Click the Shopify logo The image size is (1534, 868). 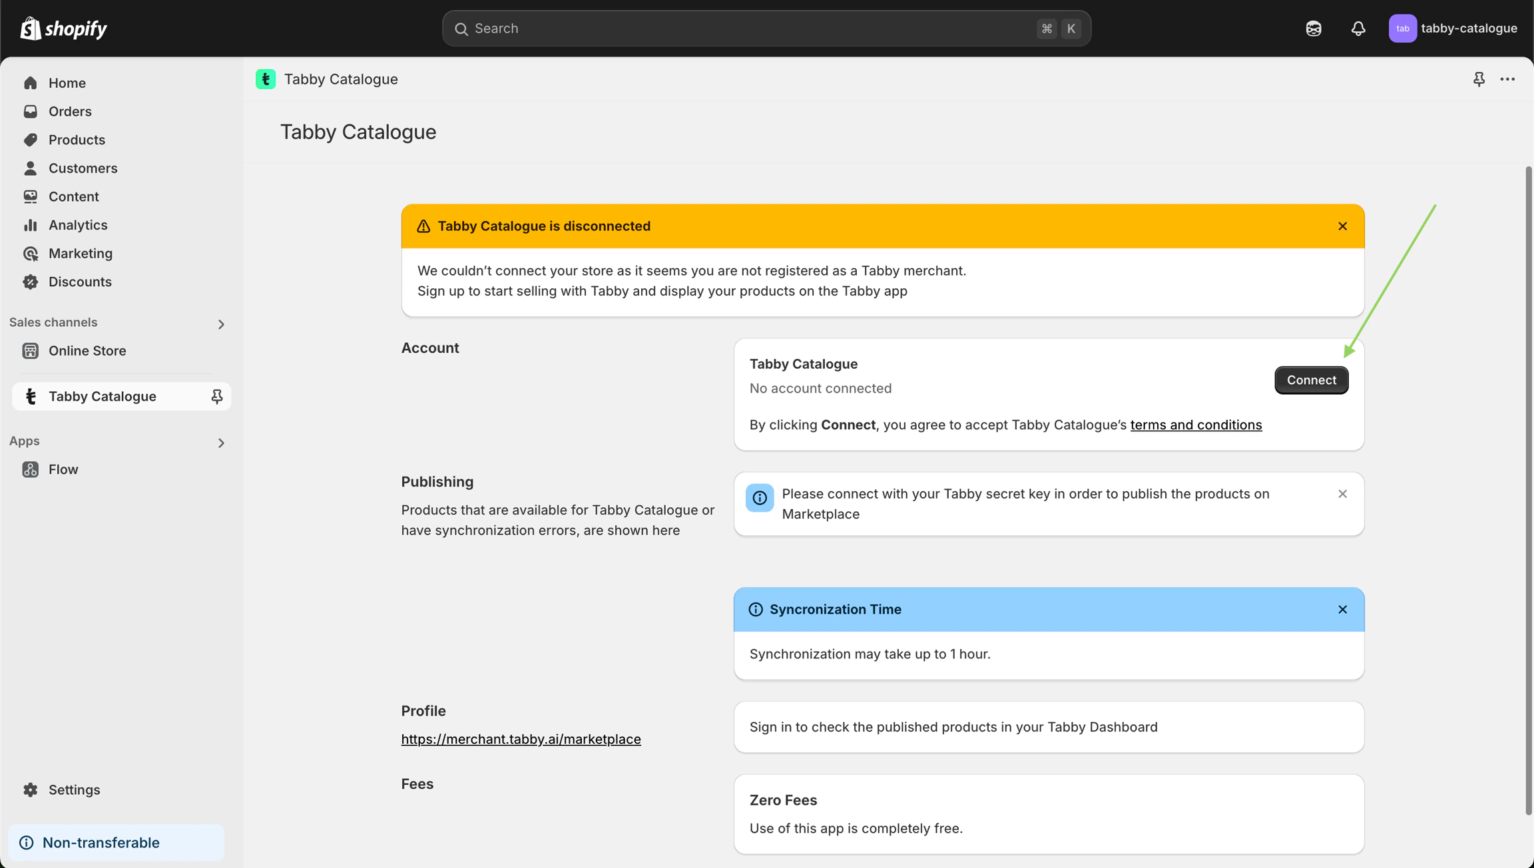click(x=64, y=28)
